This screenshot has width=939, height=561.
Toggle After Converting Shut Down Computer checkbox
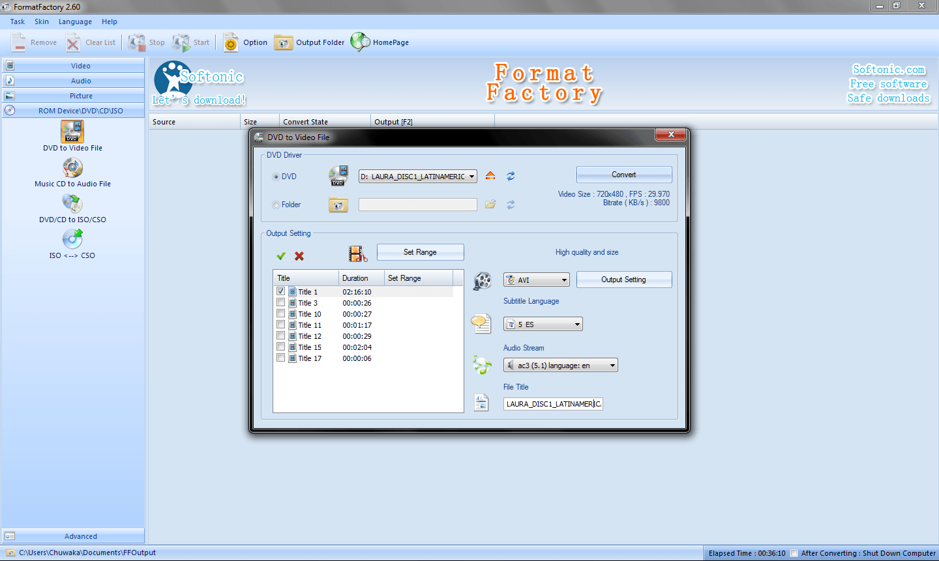point(794,553)
